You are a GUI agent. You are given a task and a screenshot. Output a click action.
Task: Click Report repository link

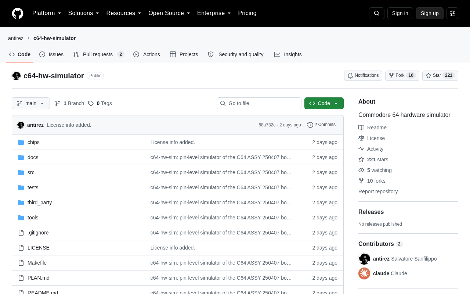click(378, 191)
